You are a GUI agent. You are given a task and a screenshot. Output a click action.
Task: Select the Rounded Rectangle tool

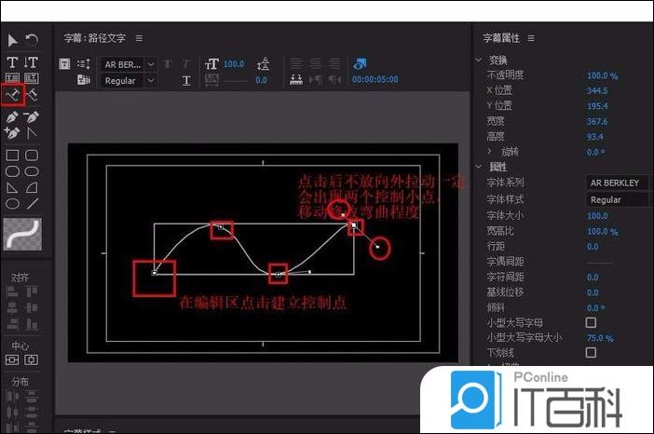coord(32,171)
